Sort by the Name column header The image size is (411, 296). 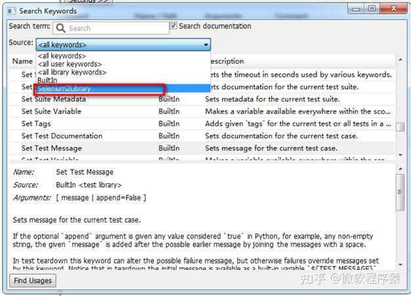coord(22,62)
